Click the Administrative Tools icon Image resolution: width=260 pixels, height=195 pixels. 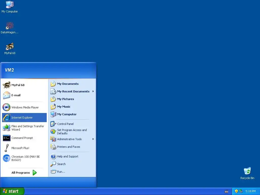click(53, 139)
